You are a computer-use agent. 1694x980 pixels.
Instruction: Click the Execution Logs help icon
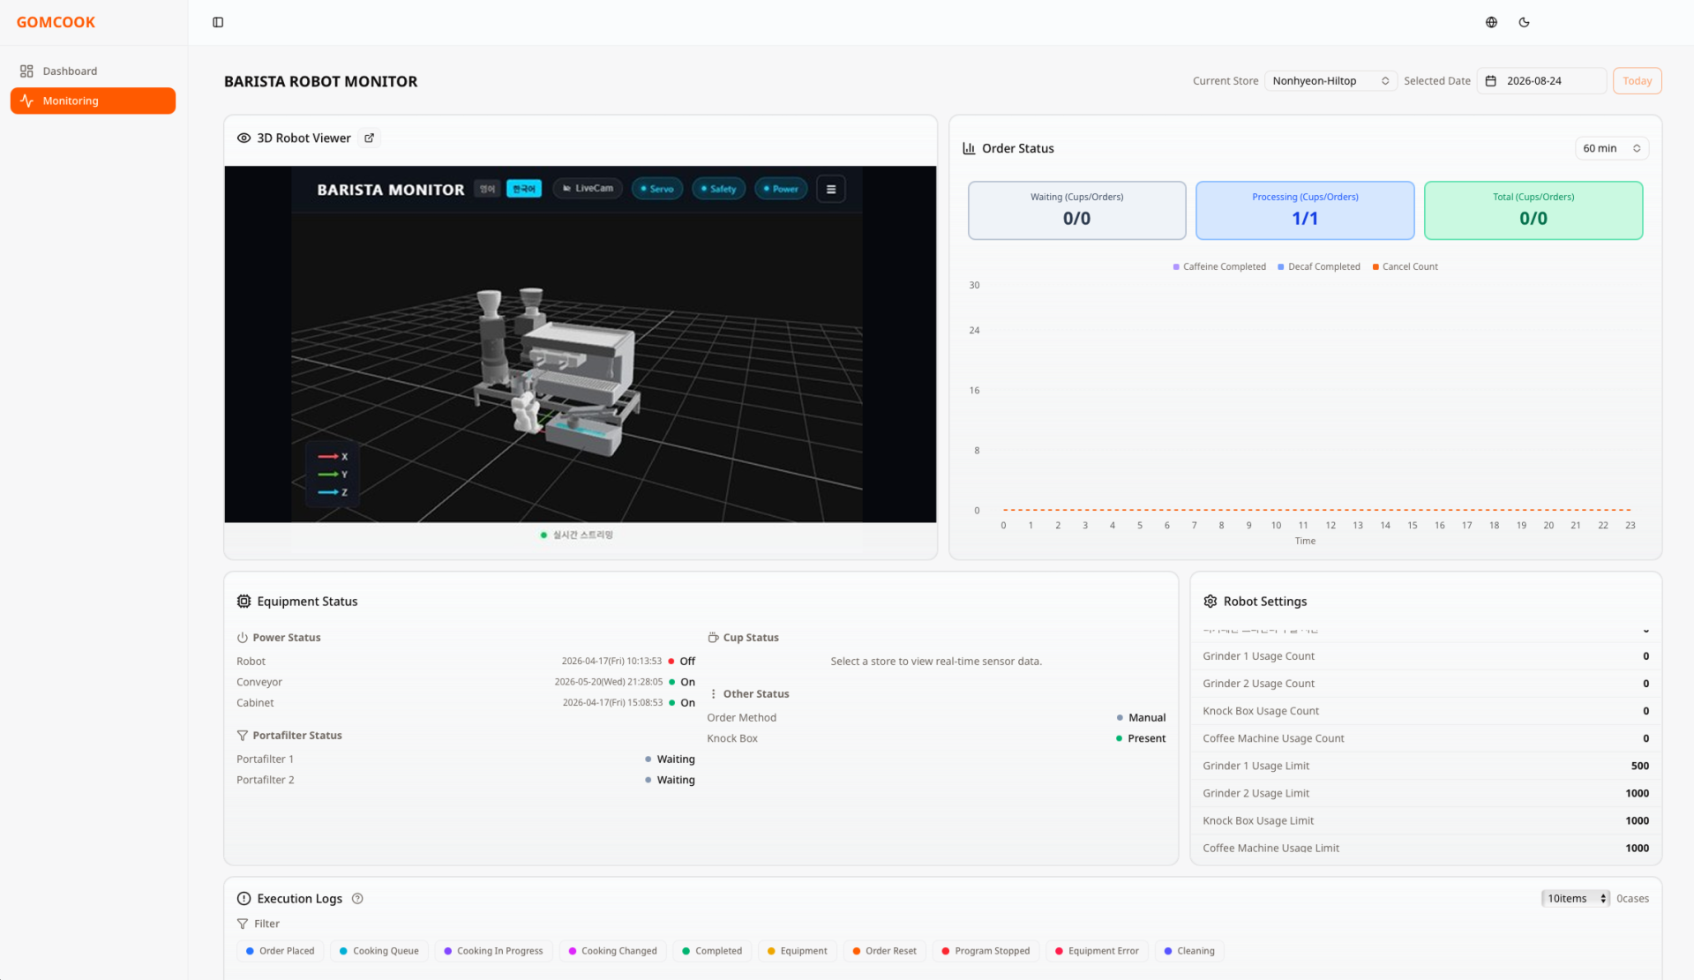[x=357, y=899]
